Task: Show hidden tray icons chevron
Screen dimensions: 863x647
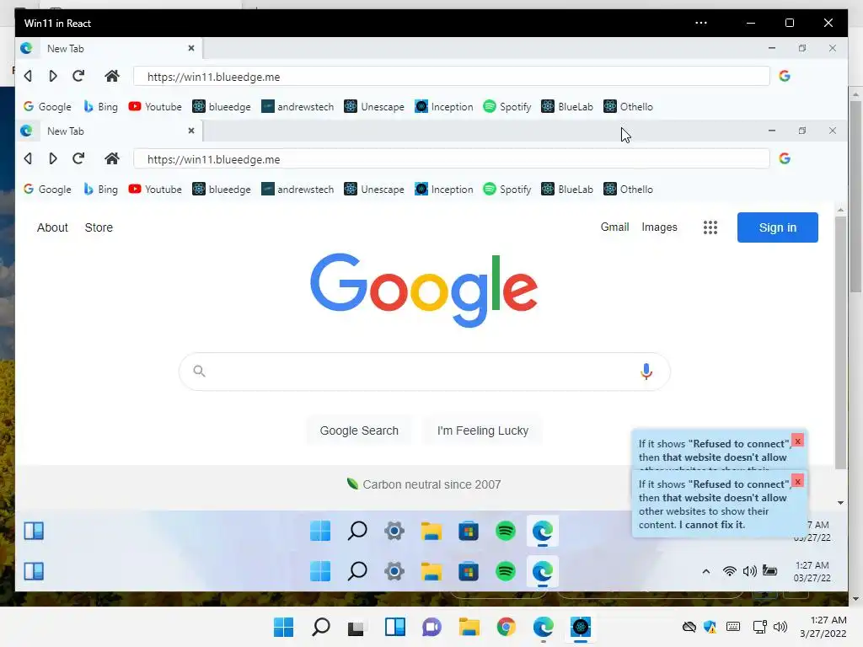Action: click(705, 572)
